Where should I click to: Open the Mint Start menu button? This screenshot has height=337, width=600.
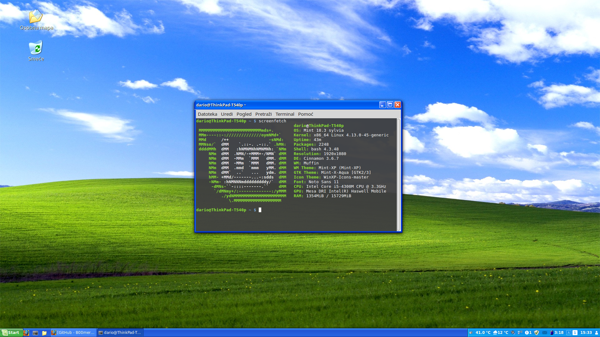point(11,333)
